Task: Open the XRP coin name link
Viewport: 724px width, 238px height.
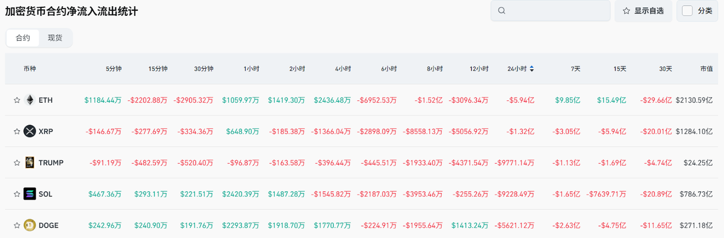Action: [x=45, y=131]
